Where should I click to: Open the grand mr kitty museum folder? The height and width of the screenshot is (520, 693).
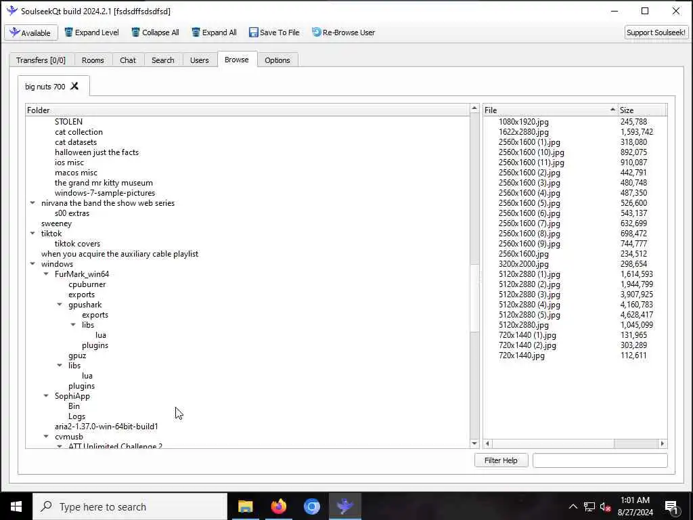(104, 183)
